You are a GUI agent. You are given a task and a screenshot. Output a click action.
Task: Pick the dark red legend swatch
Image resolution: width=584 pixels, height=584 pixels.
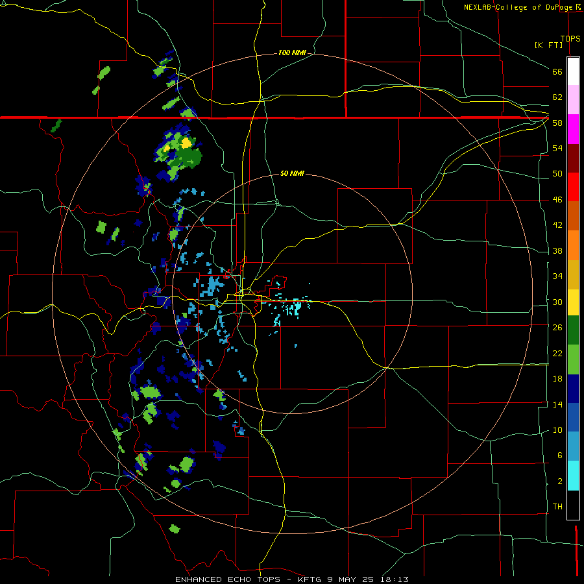(573, 158)
